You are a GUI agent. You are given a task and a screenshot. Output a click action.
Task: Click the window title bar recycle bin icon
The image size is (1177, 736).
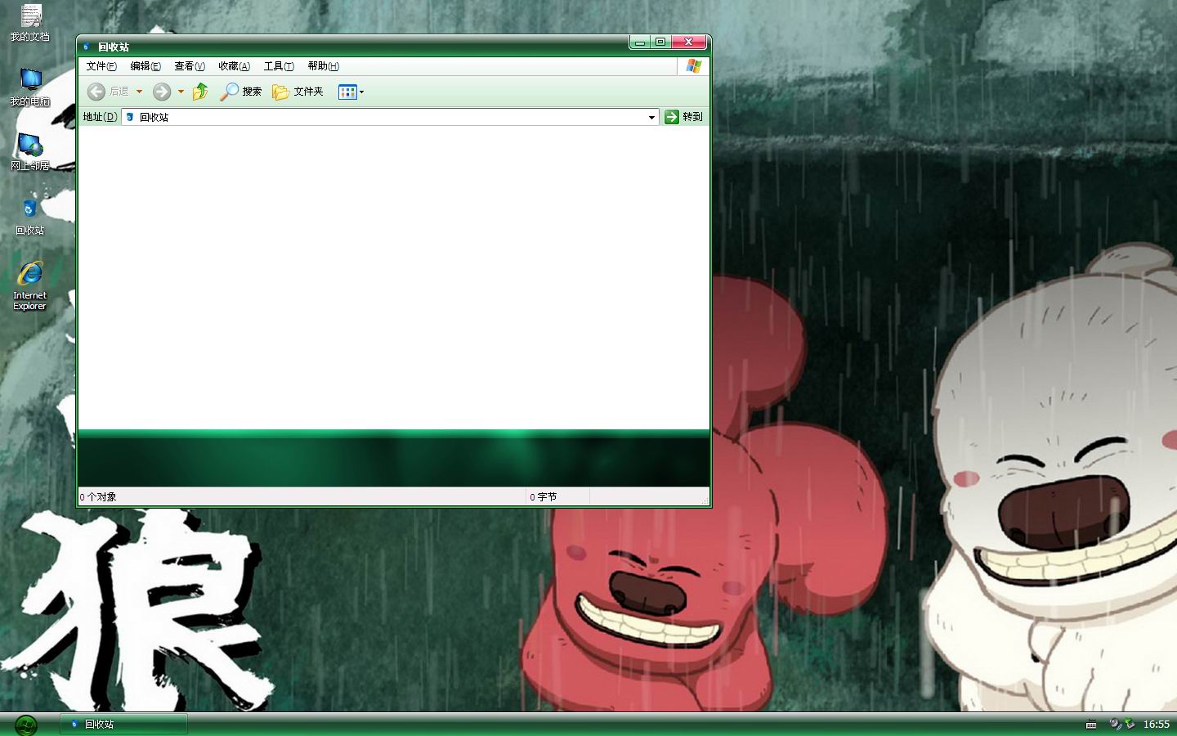click(x=86, y=47)
